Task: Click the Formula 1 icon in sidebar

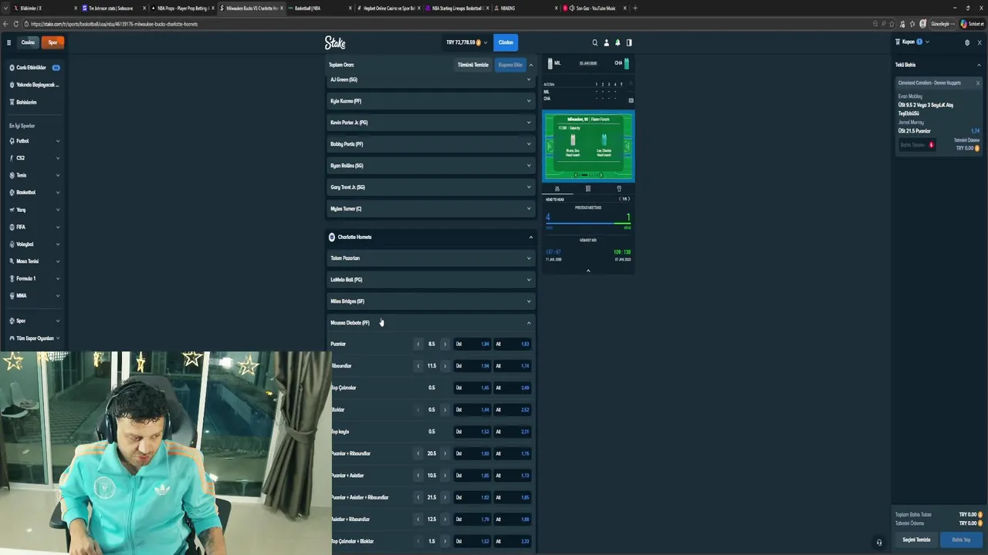Action: (12, 278)
